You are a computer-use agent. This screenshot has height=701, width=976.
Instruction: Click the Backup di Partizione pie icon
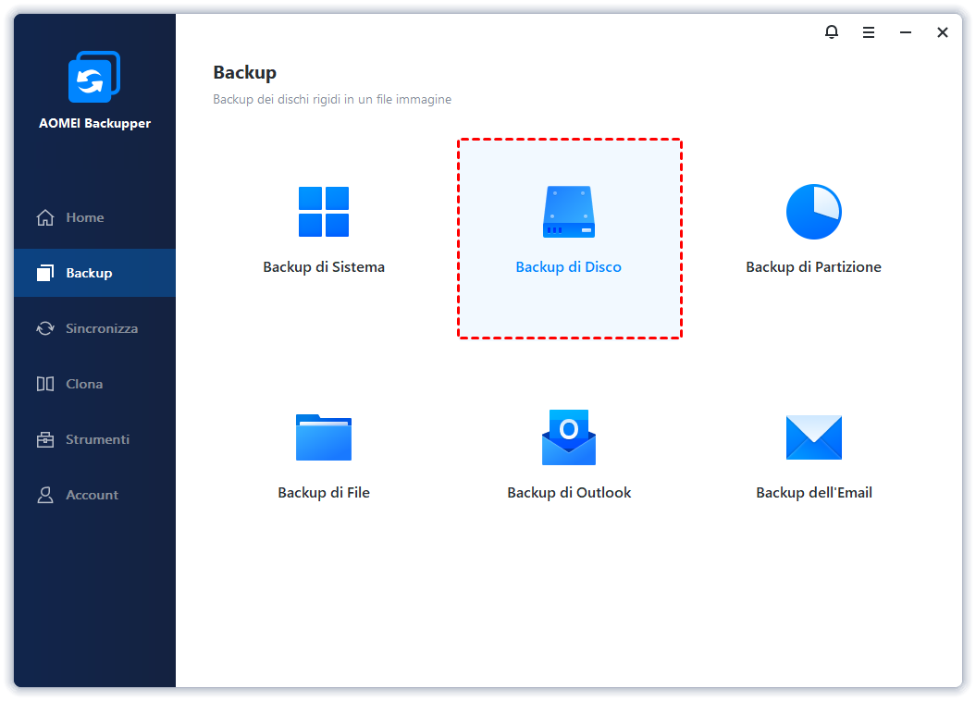(x=813, y=212)
